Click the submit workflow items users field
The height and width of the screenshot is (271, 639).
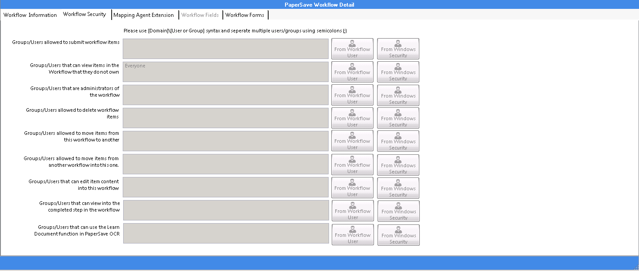(x=226, y=49)
